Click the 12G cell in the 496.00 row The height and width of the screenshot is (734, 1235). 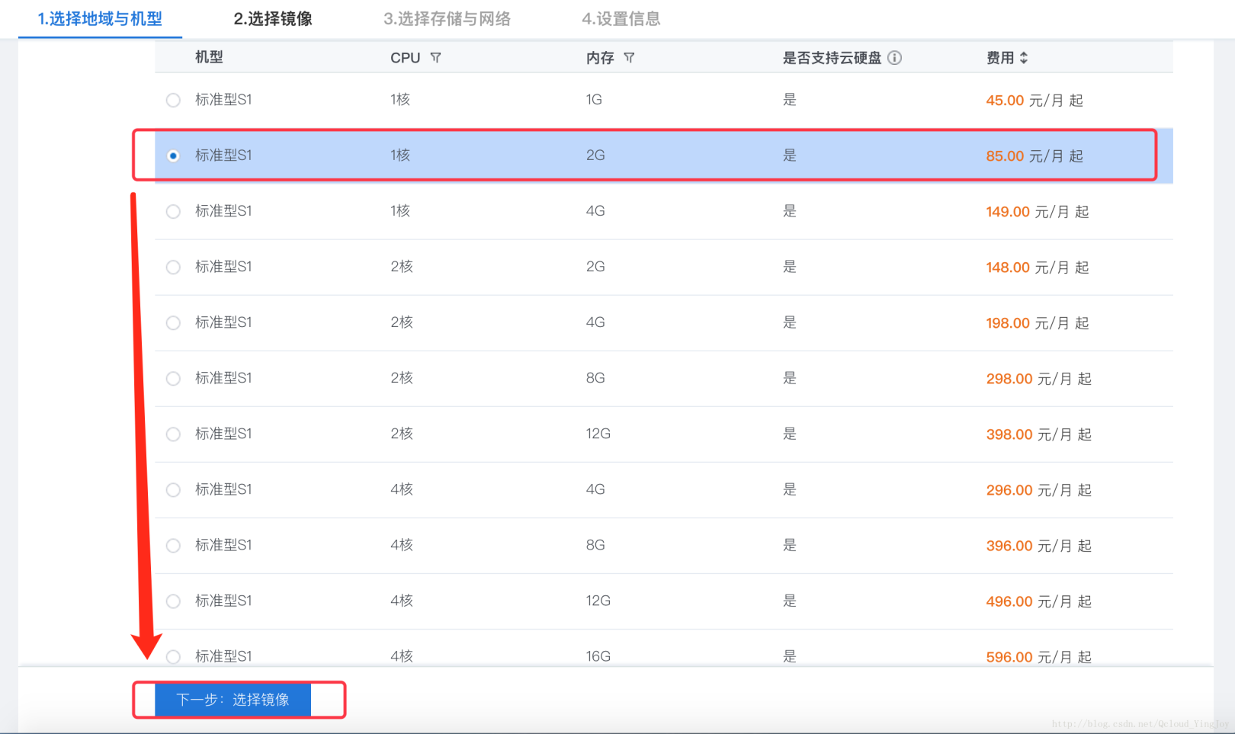598,601
